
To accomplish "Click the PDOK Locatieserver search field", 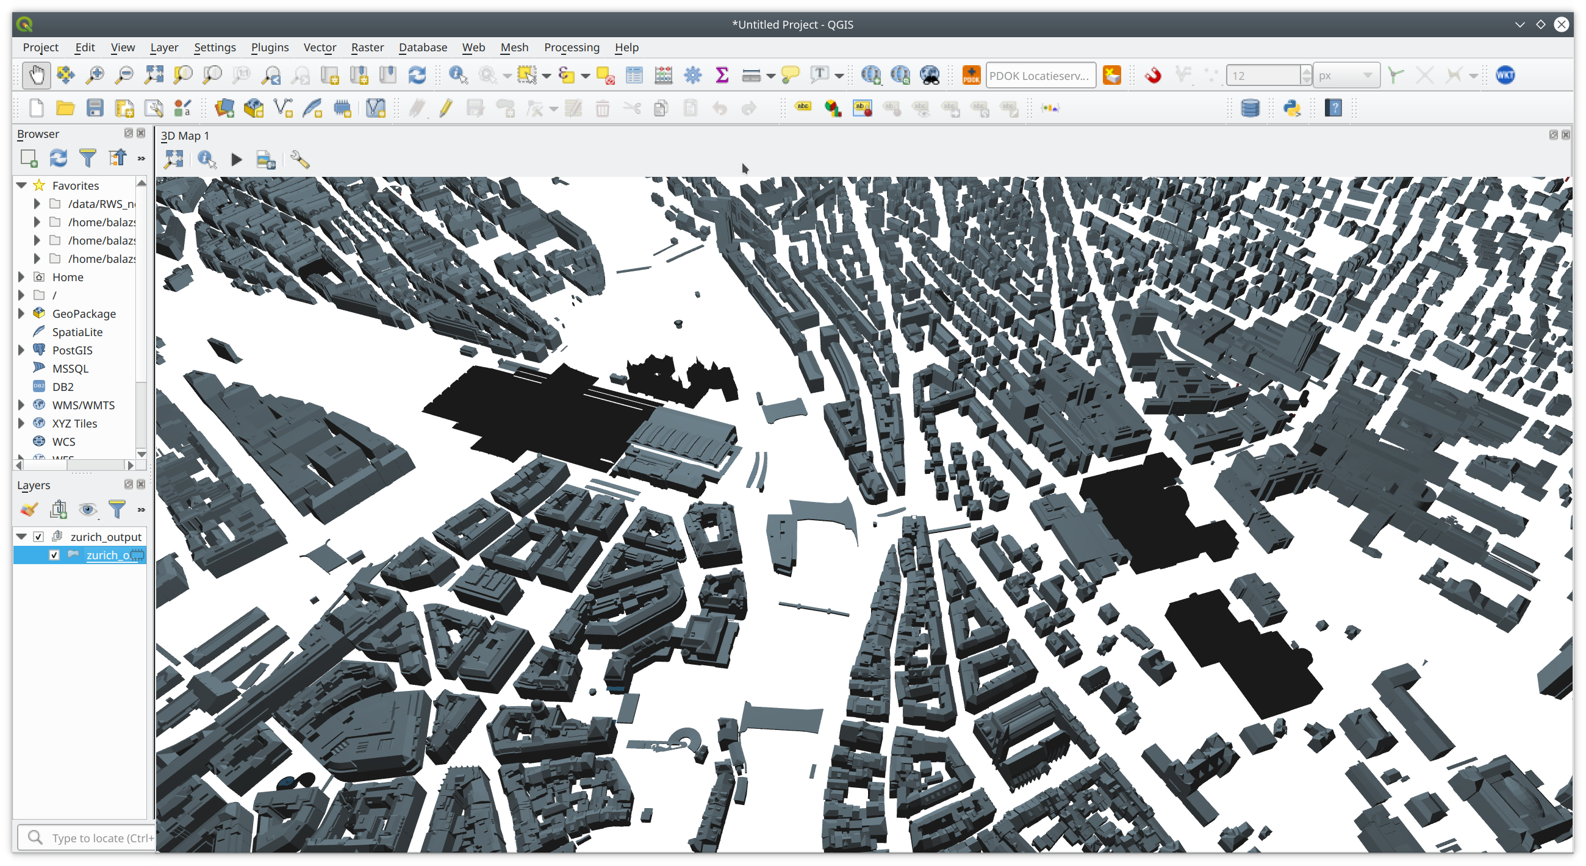I will coord(1041,75).
